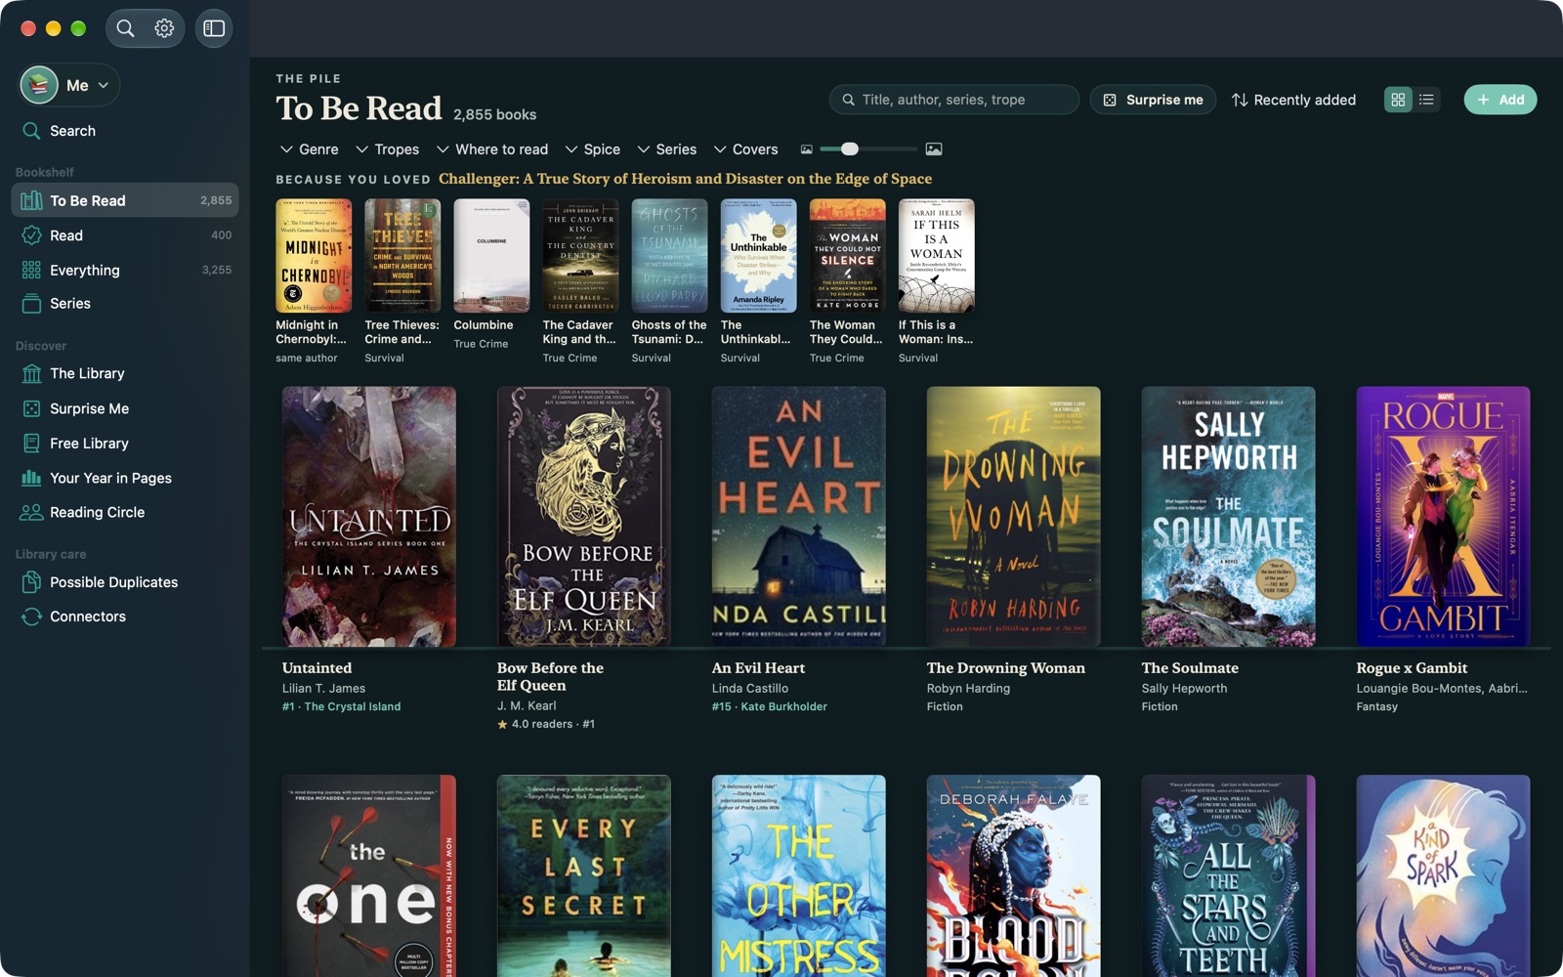The height and width of the screenshot is (977, 1563).
Task: Open The Drowning Woman cover
Action: pos(1013,517)
